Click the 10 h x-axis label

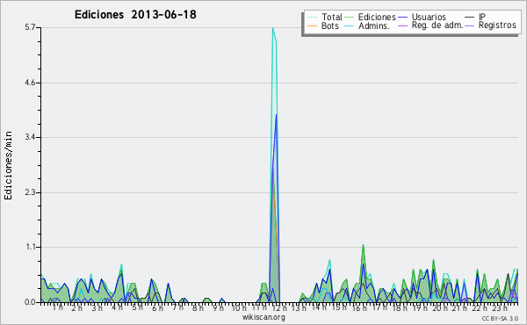click(239, 307)
